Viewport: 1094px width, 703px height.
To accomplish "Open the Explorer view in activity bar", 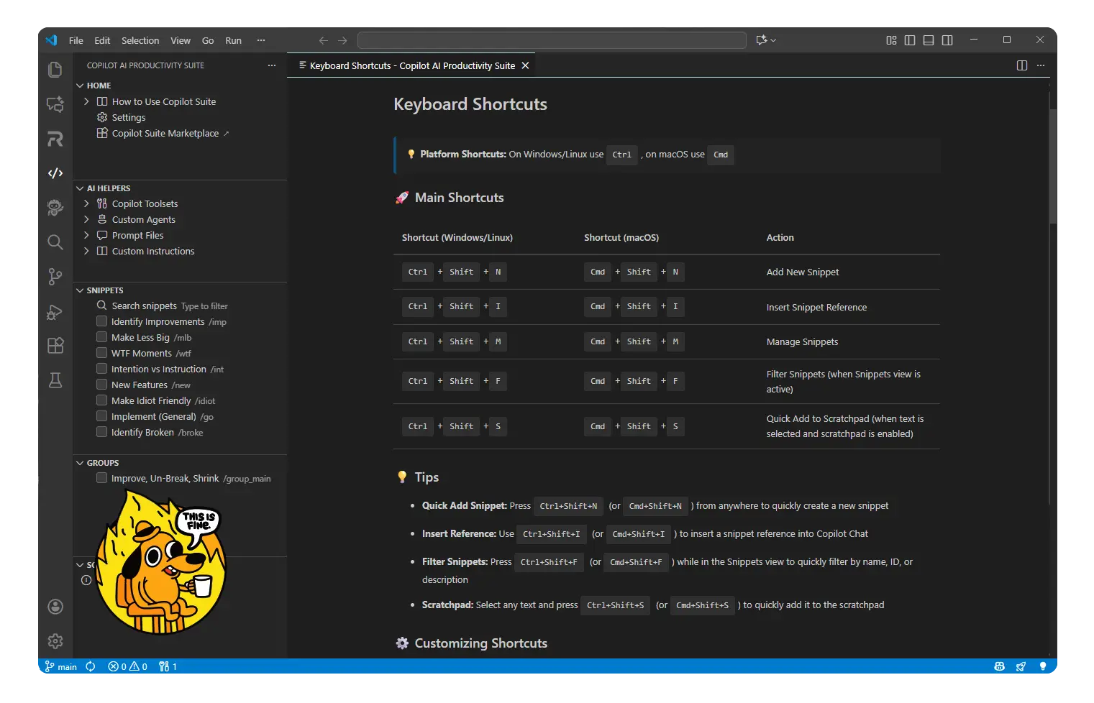I will click(x=55, y=70).
